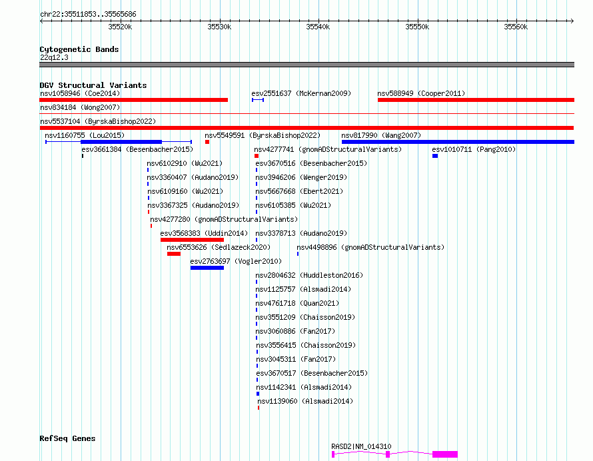The width and height of the screenshot is (593, 461).
Task: Click the blue esv2551637 range marker
Action: click(x=258, y=100)
